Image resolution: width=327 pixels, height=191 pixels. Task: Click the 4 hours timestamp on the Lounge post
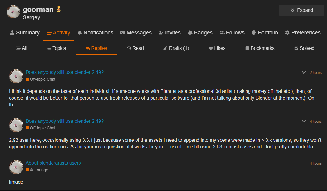click(x=315, y=163)
